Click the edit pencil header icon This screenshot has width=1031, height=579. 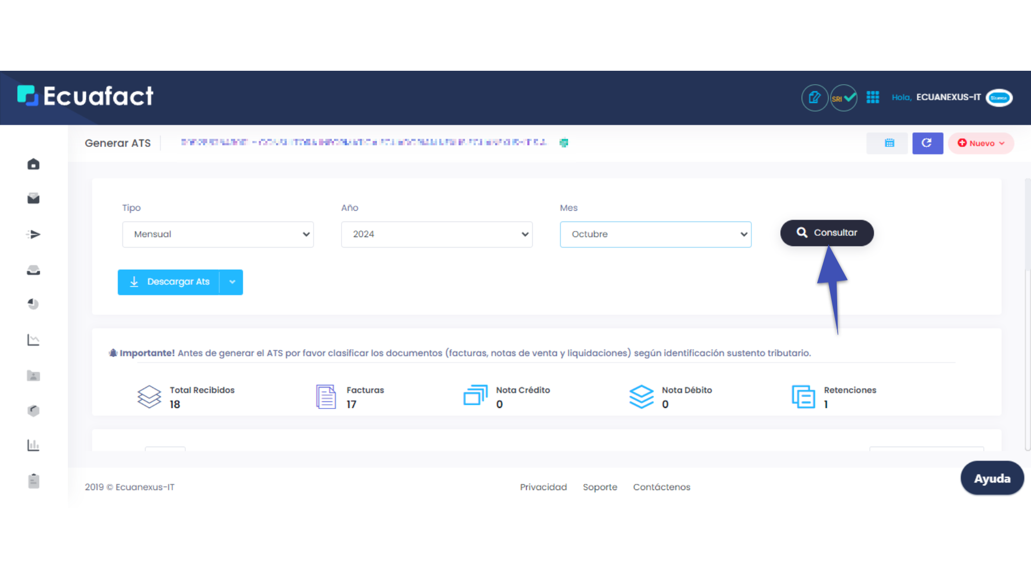click(815, 98)
